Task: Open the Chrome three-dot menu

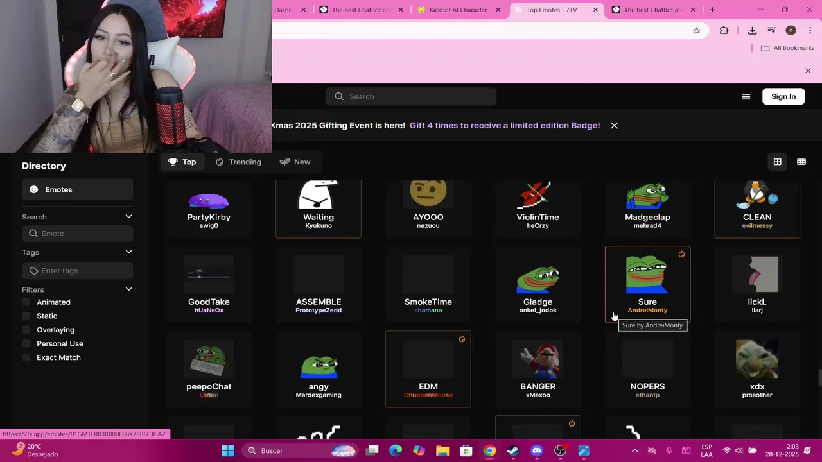Action: tap(810, 30)
